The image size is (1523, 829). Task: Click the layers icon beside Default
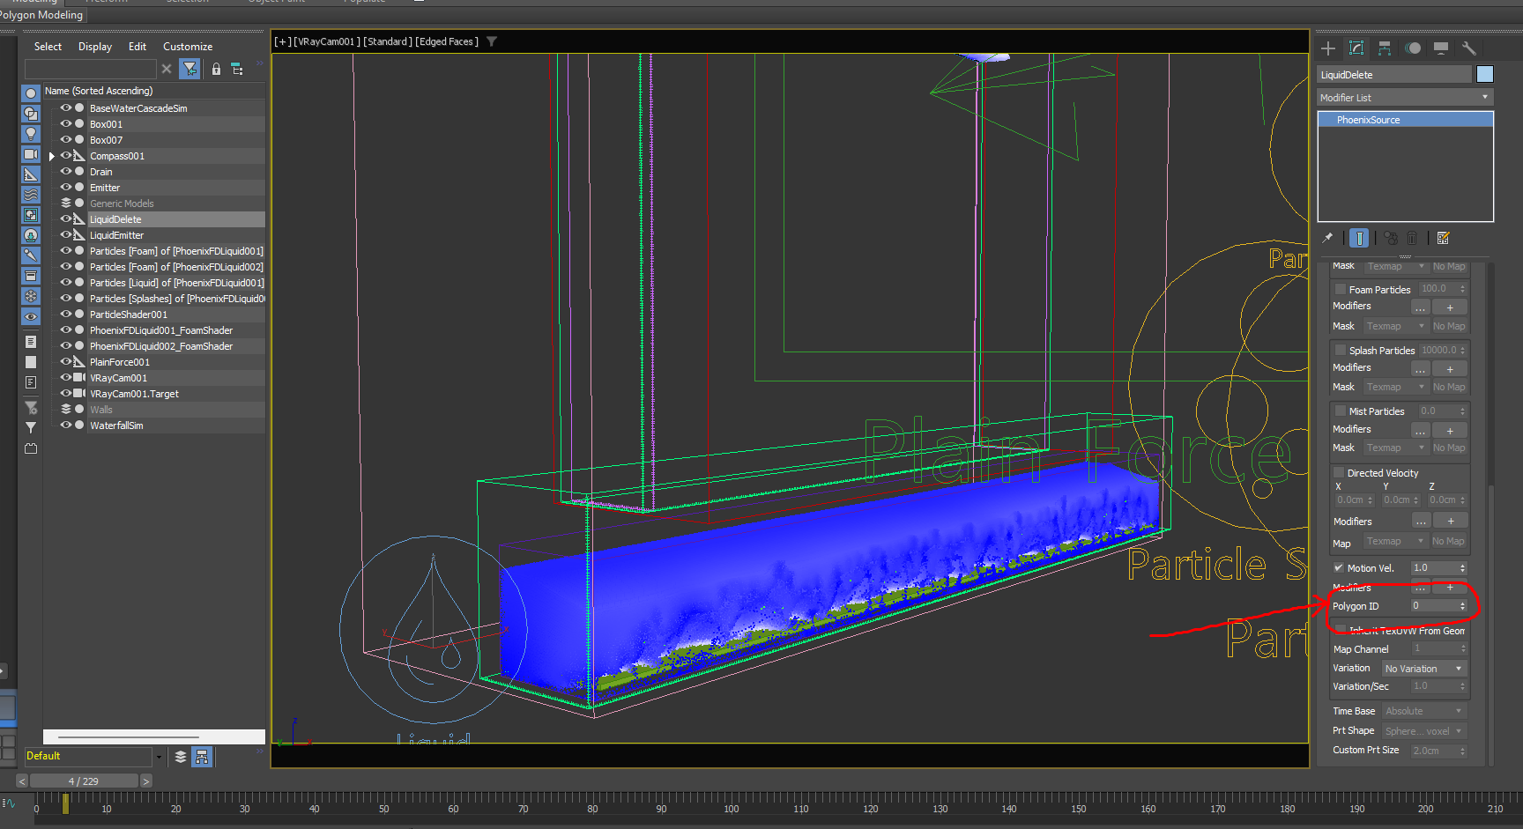pos(181,757)
